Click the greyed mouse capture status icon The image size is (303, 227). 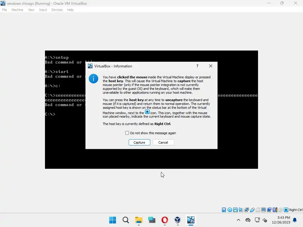[x=281, y=210]
